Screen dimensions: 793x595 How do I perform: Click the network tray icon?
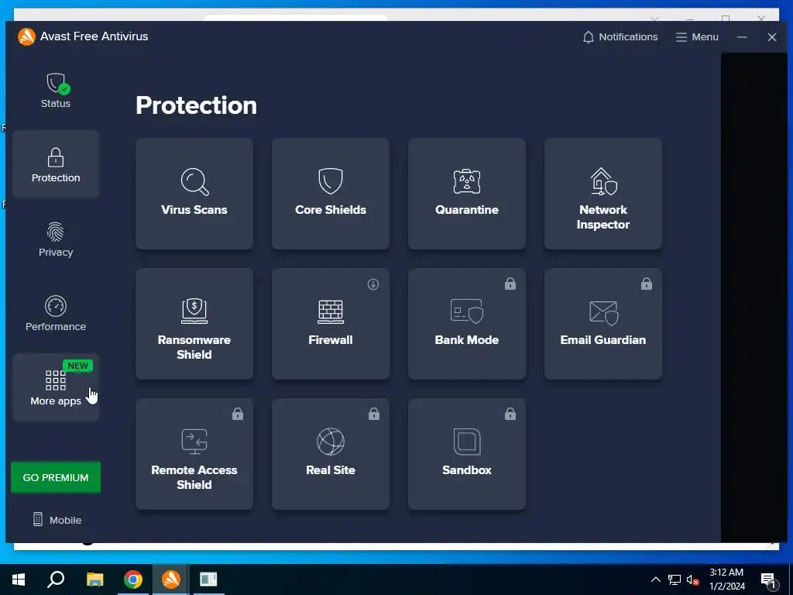[x=675, y=580]
